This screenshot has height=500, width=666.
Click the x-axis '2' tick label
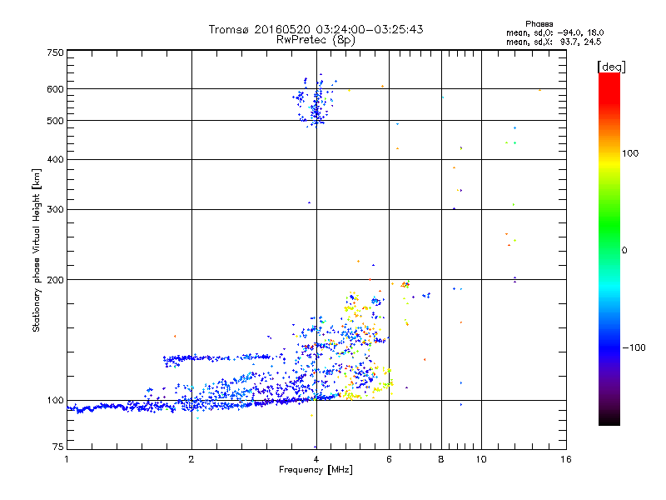pos(191,459)
